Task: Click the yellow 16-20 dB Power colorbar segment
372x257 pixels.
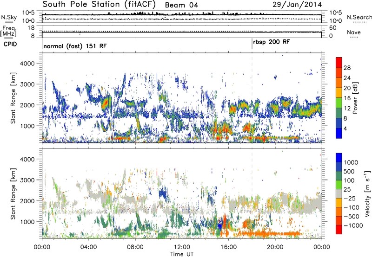Action: tap(339, 93)
